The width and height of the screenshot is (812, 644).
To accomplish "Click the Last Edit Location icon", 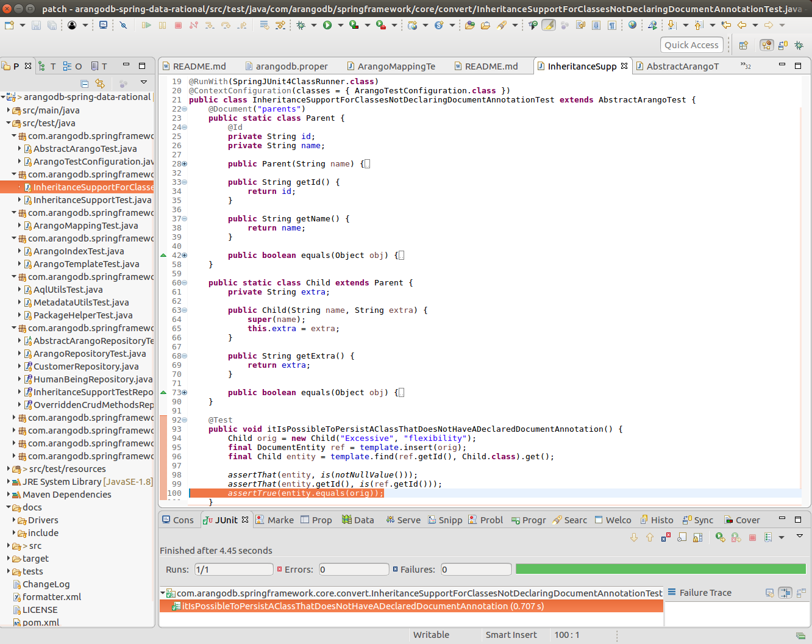I will (x=725, y=25).
